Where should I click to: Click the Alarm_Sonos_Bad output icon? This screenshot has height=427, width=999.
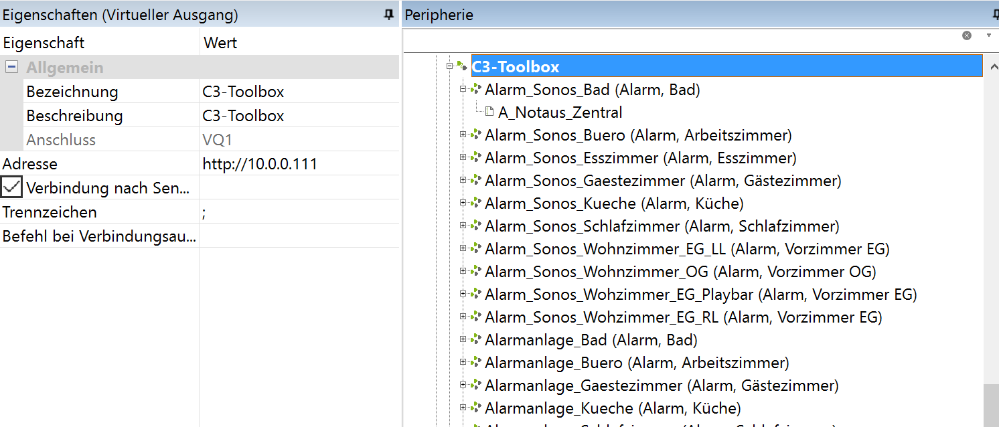(x=476, y=89)
